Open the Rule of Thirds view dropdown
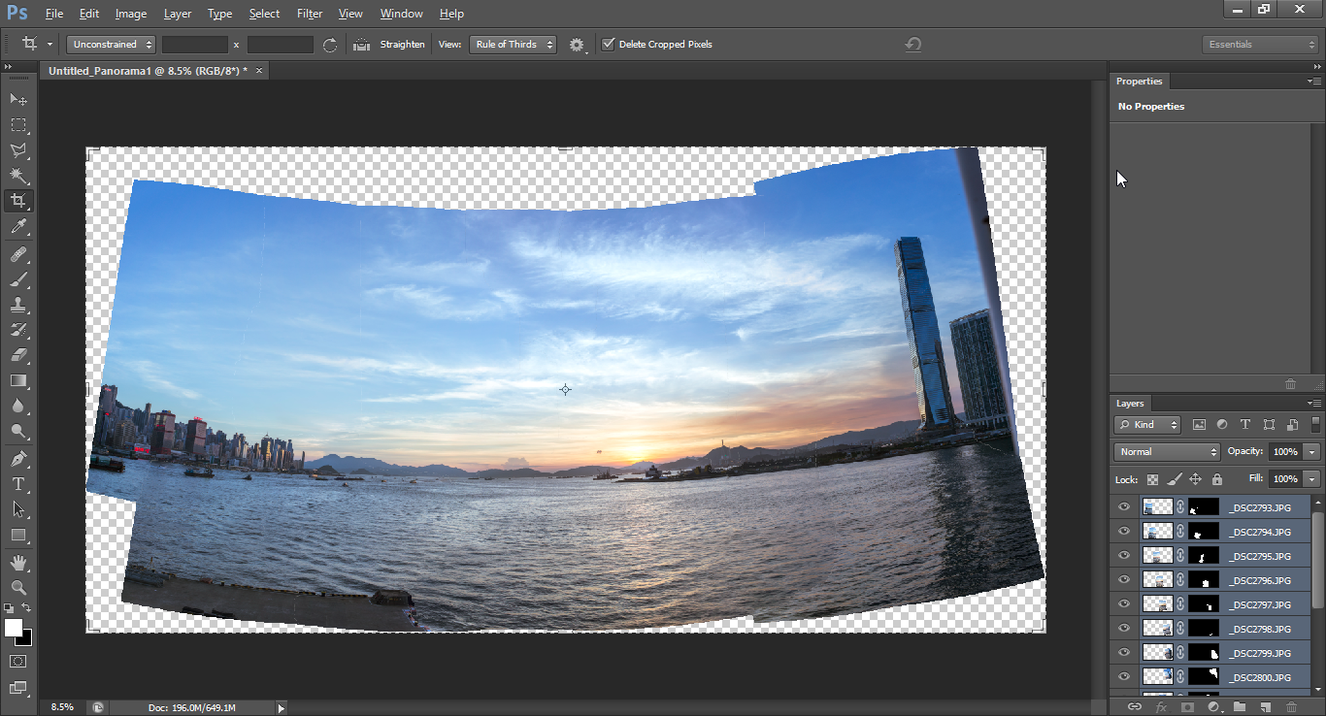 [513, 45]
